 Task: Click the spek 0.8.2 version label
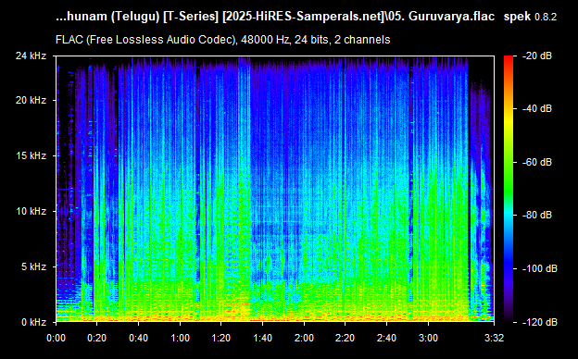pos(530,17)
